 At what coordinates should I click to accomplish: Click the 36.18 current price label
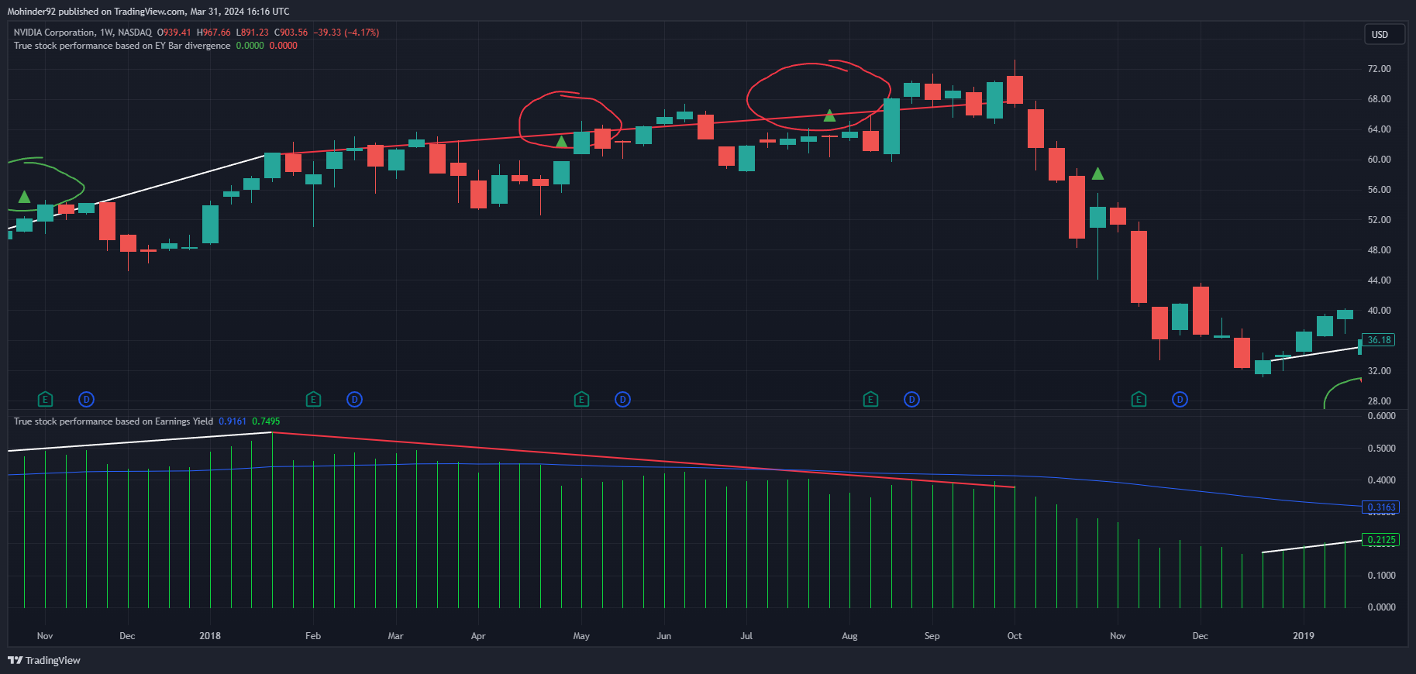click(1379, 340)
